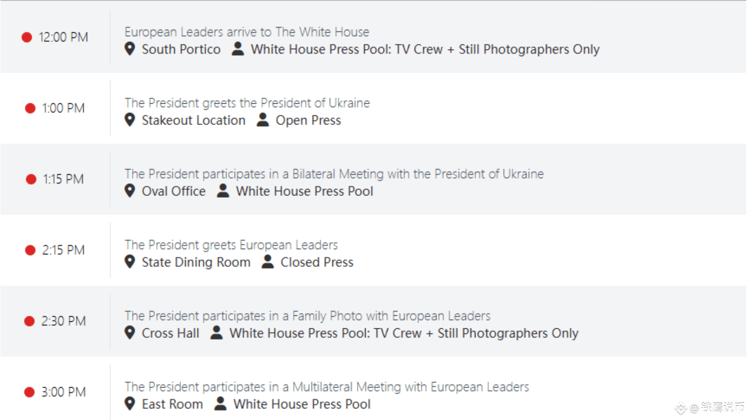Click the location pin beside Cross Hall

(130, 332)
